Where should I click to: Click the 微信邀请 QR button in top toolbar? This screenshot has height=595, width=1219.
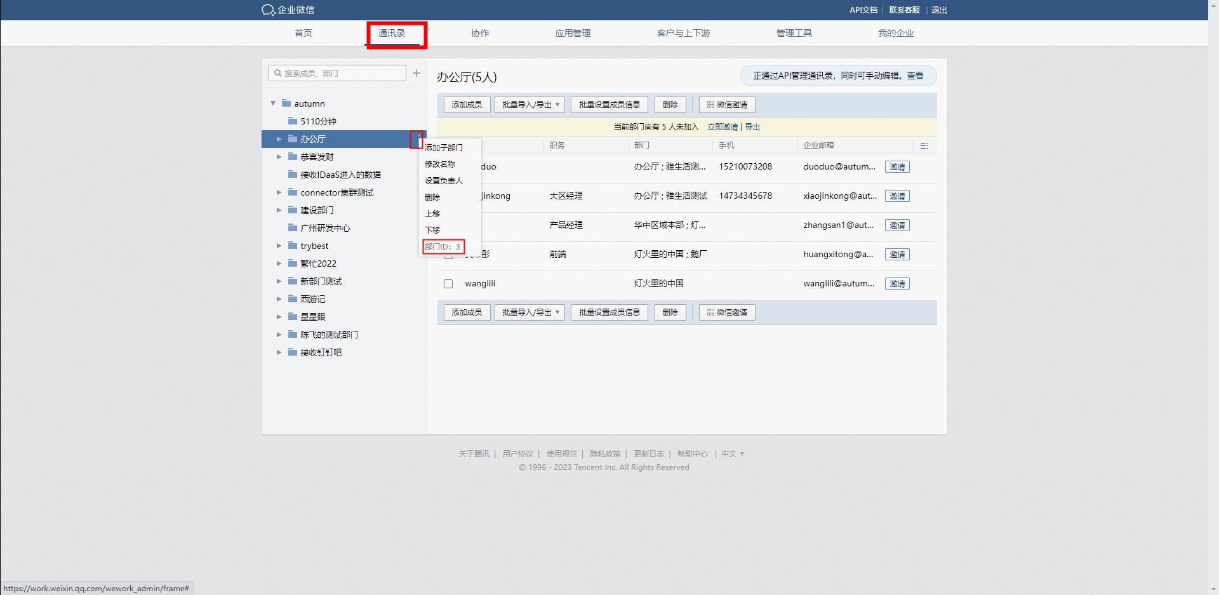(727, 105)
